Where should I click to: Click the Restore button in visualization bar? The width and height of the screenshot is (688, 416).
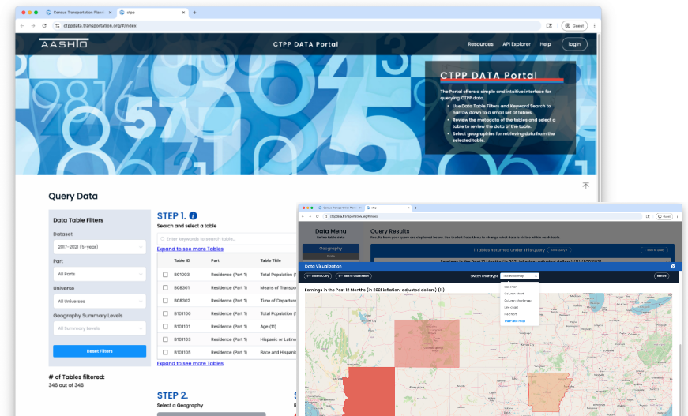click(x=661, y=276)
